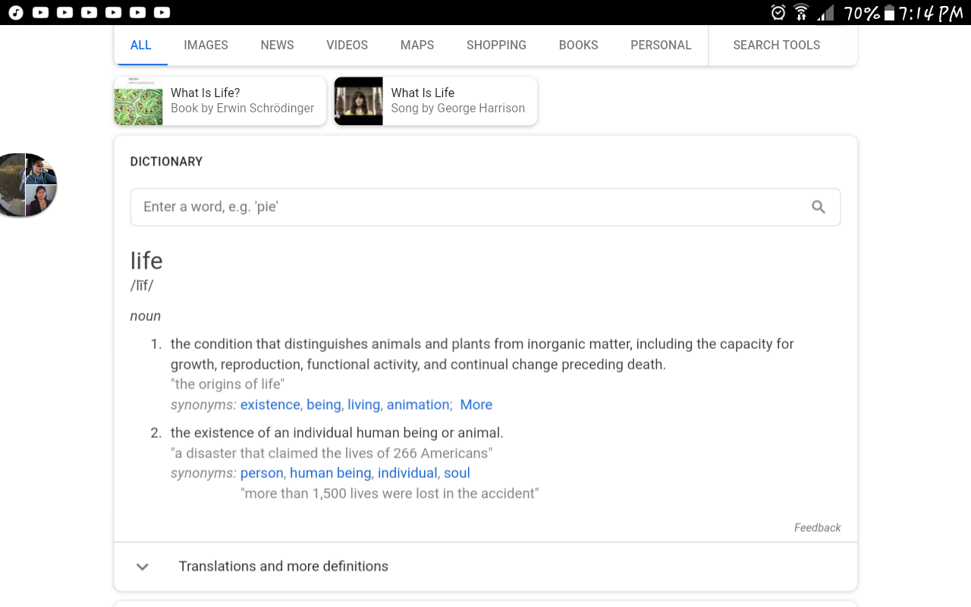Screen dimensions: 971x607
Task: Tap the dictionary search magnifier icon
Action: 818,207
